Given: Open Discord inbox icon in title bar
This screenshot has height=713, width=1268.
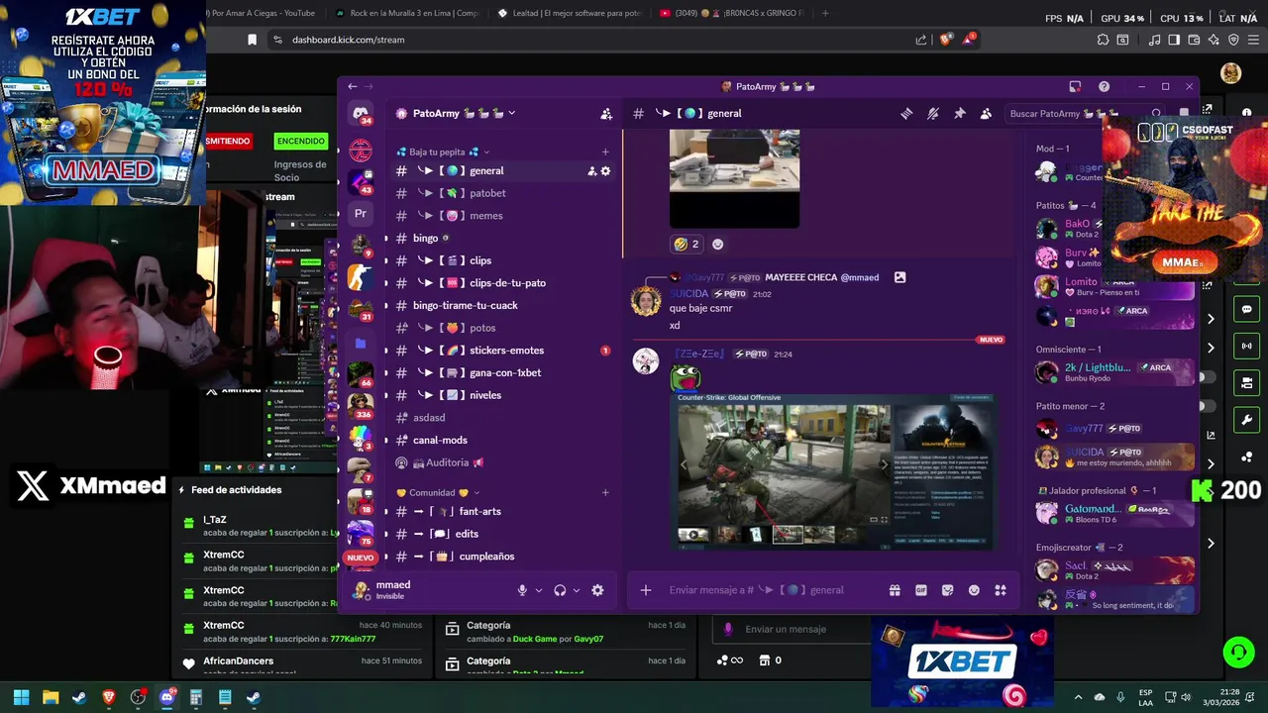Looking at the screenshot, I should 1075,86.
